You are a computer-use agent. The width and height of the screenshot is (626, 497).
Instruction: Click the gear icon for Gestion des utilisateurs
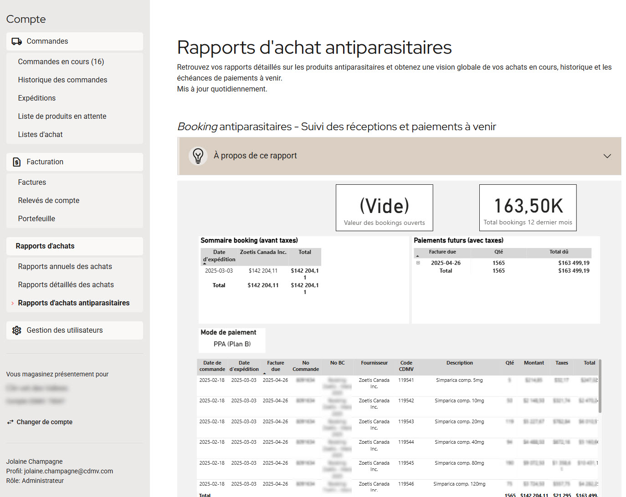pos(16,330)
